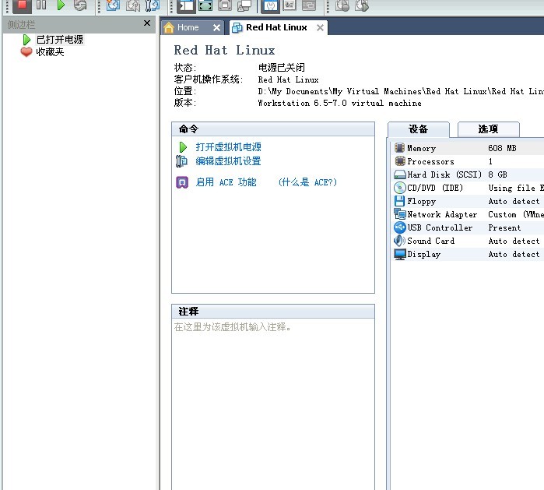Toggle the sidebar display toolbar icon
This screenshot has width=544, height=490.
tap(186, 5)
